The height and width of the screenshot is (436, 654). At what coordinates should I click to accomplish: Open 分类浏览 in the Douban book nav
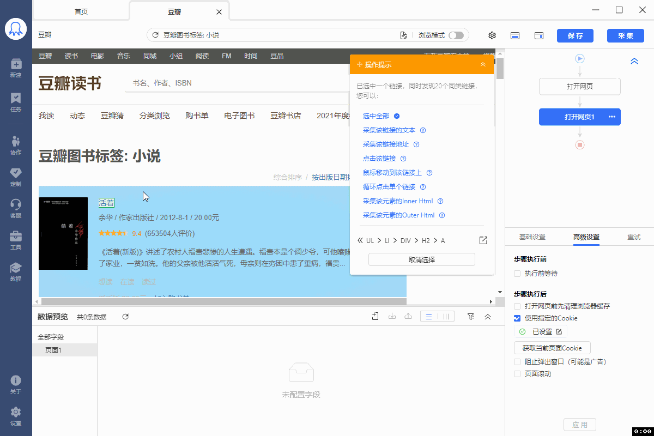coord(154,116)
